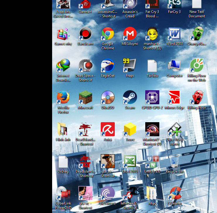Click the Word 2003 shortcut
Image resolution: width=217 pixels, height=213 pixels.
pyautogui.click(x=174, y=34)
